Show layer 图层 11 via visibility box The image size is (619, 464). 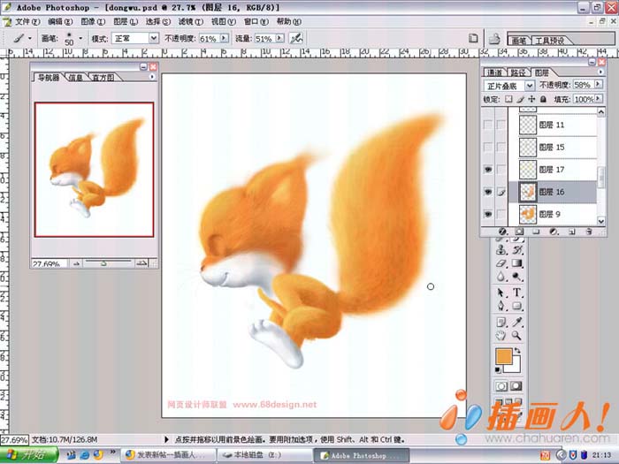point(488,125)
